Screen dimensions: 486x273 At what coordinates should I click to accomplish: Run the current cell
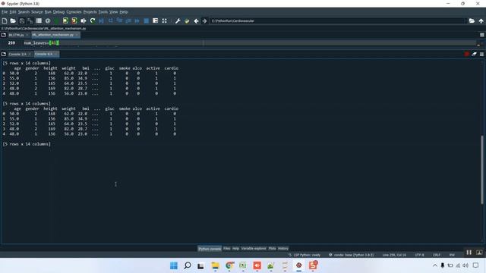[x=65, y=20]
